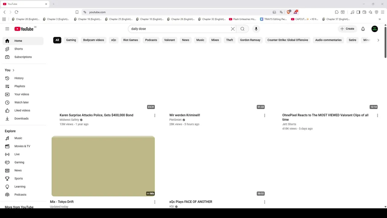This screenshot has height=218, width=387.
Task: Open the Jett Shorts channel link
Action: tap(289, 124)
